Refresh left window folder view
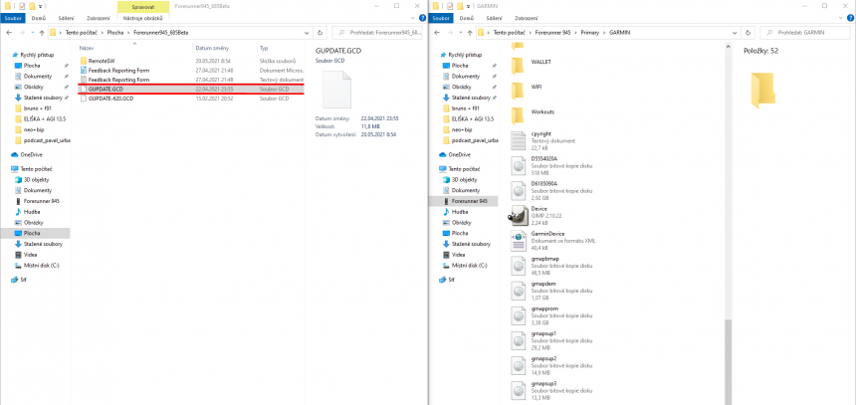The image size is (856, 405). 321,32
